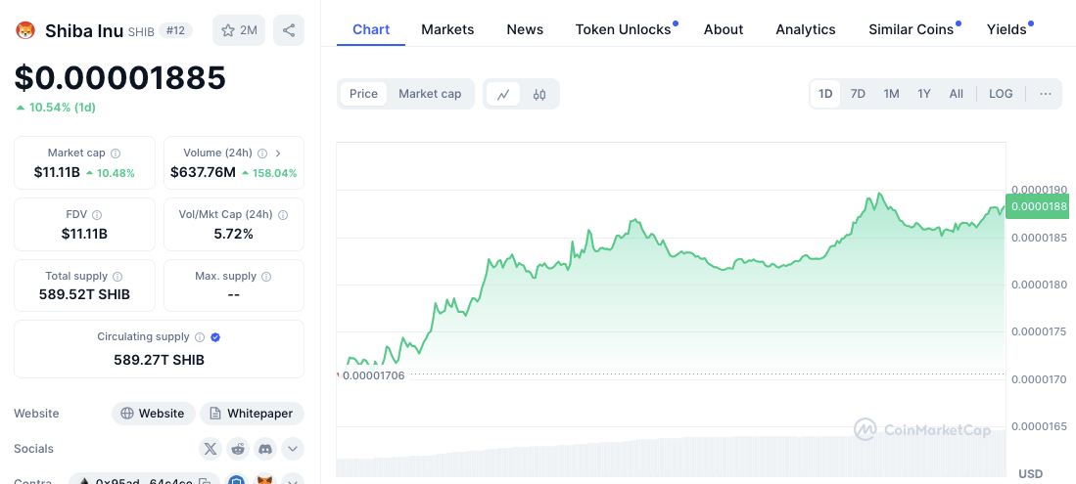Click the $0.00001885 price heading
This screenshot has height=484, width=1076.
(120, 77)
